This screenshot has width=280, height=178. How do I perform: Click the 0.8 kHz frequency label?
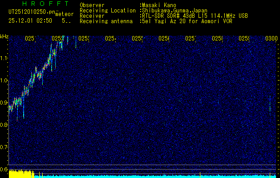coord(4,125)
